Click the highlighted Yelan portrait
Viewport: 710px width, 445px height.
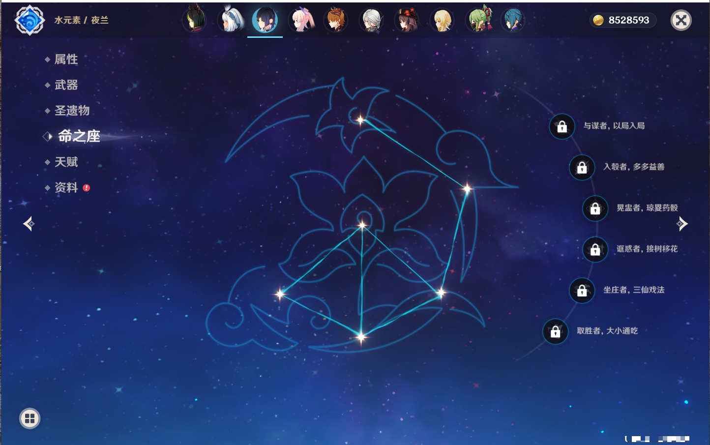(265, 20)
